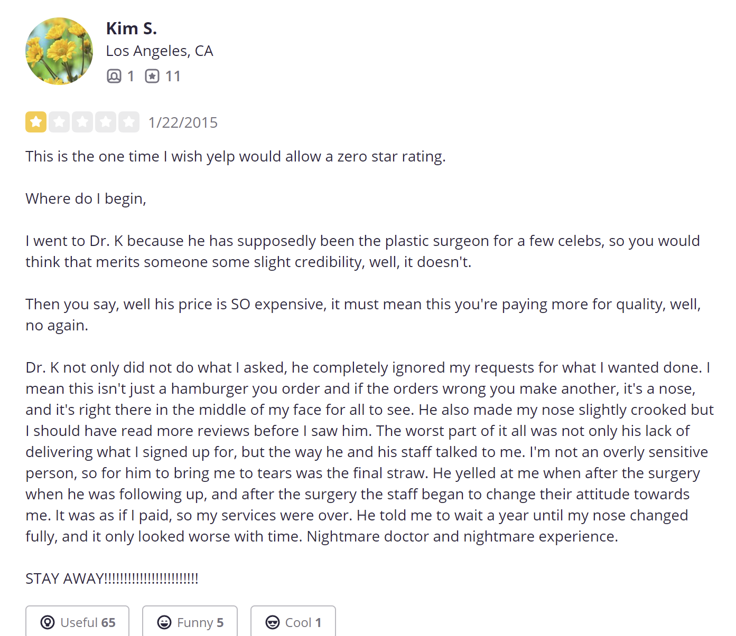Click the second empty rating star

tap(59, 122)
